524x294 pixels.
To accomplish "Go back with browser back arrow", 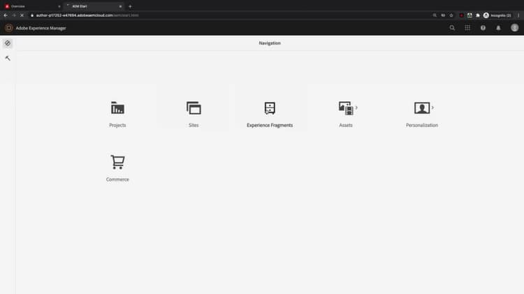I will click(x=6, y=15).
